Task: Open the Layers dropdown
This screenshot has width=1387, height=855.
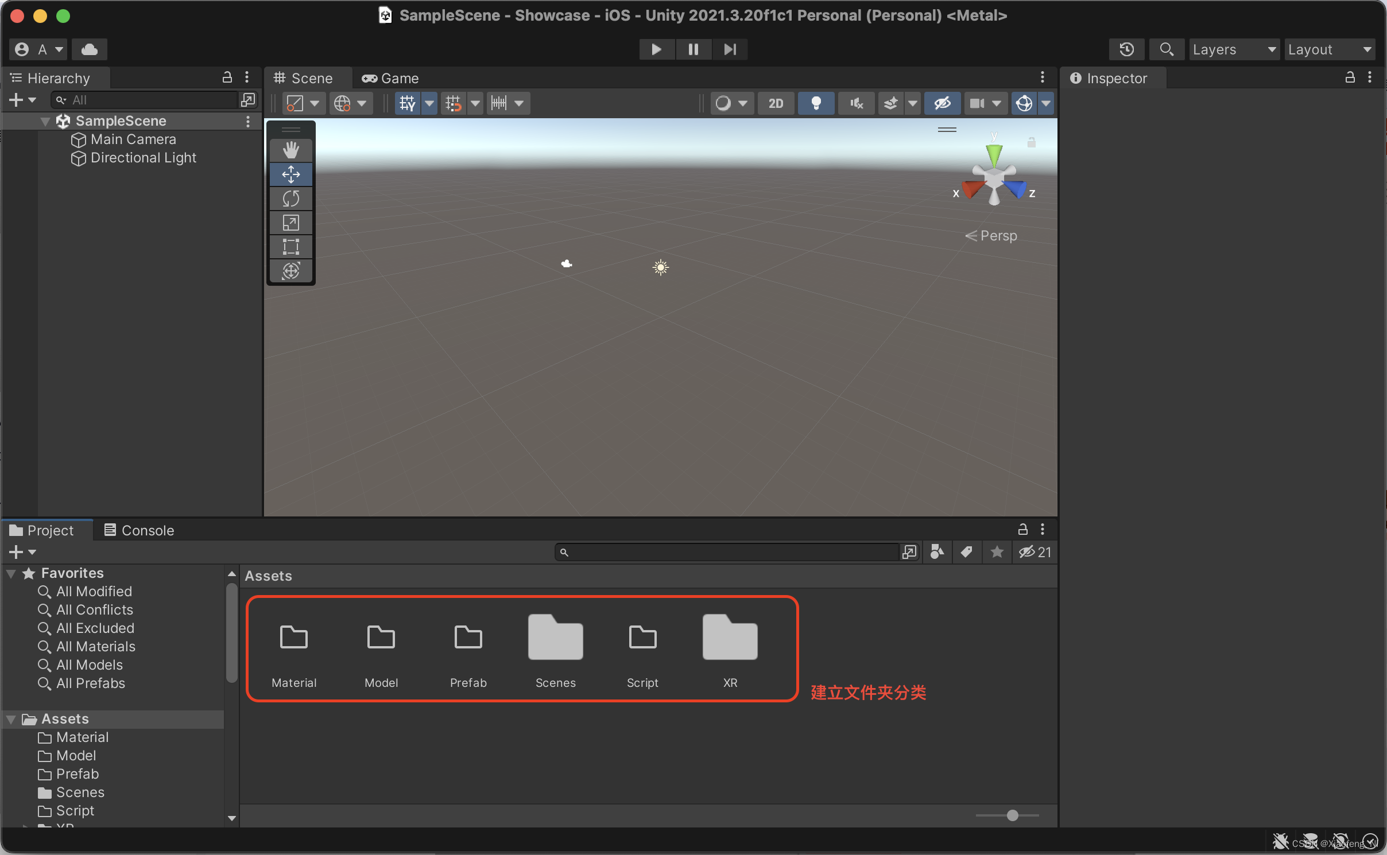Action: tap(1233, 49)
